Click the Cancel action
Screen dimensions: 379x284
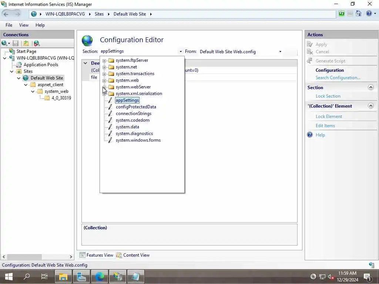322,52
